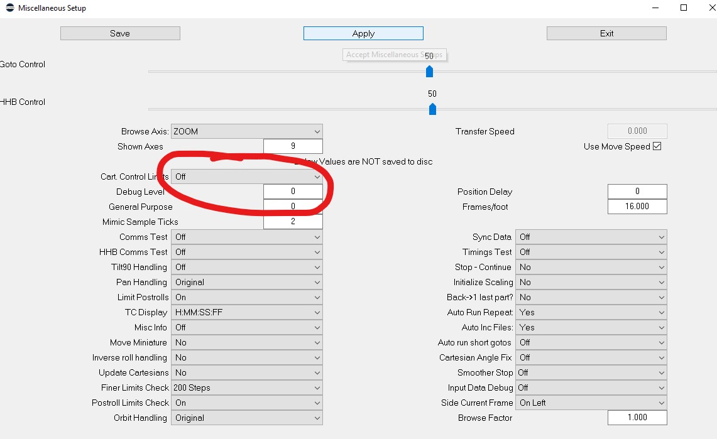The height and width of the screenshot is (439, 717).
Task: Open the Inverse roll handling dropdown
Action: tap(247, 358)
